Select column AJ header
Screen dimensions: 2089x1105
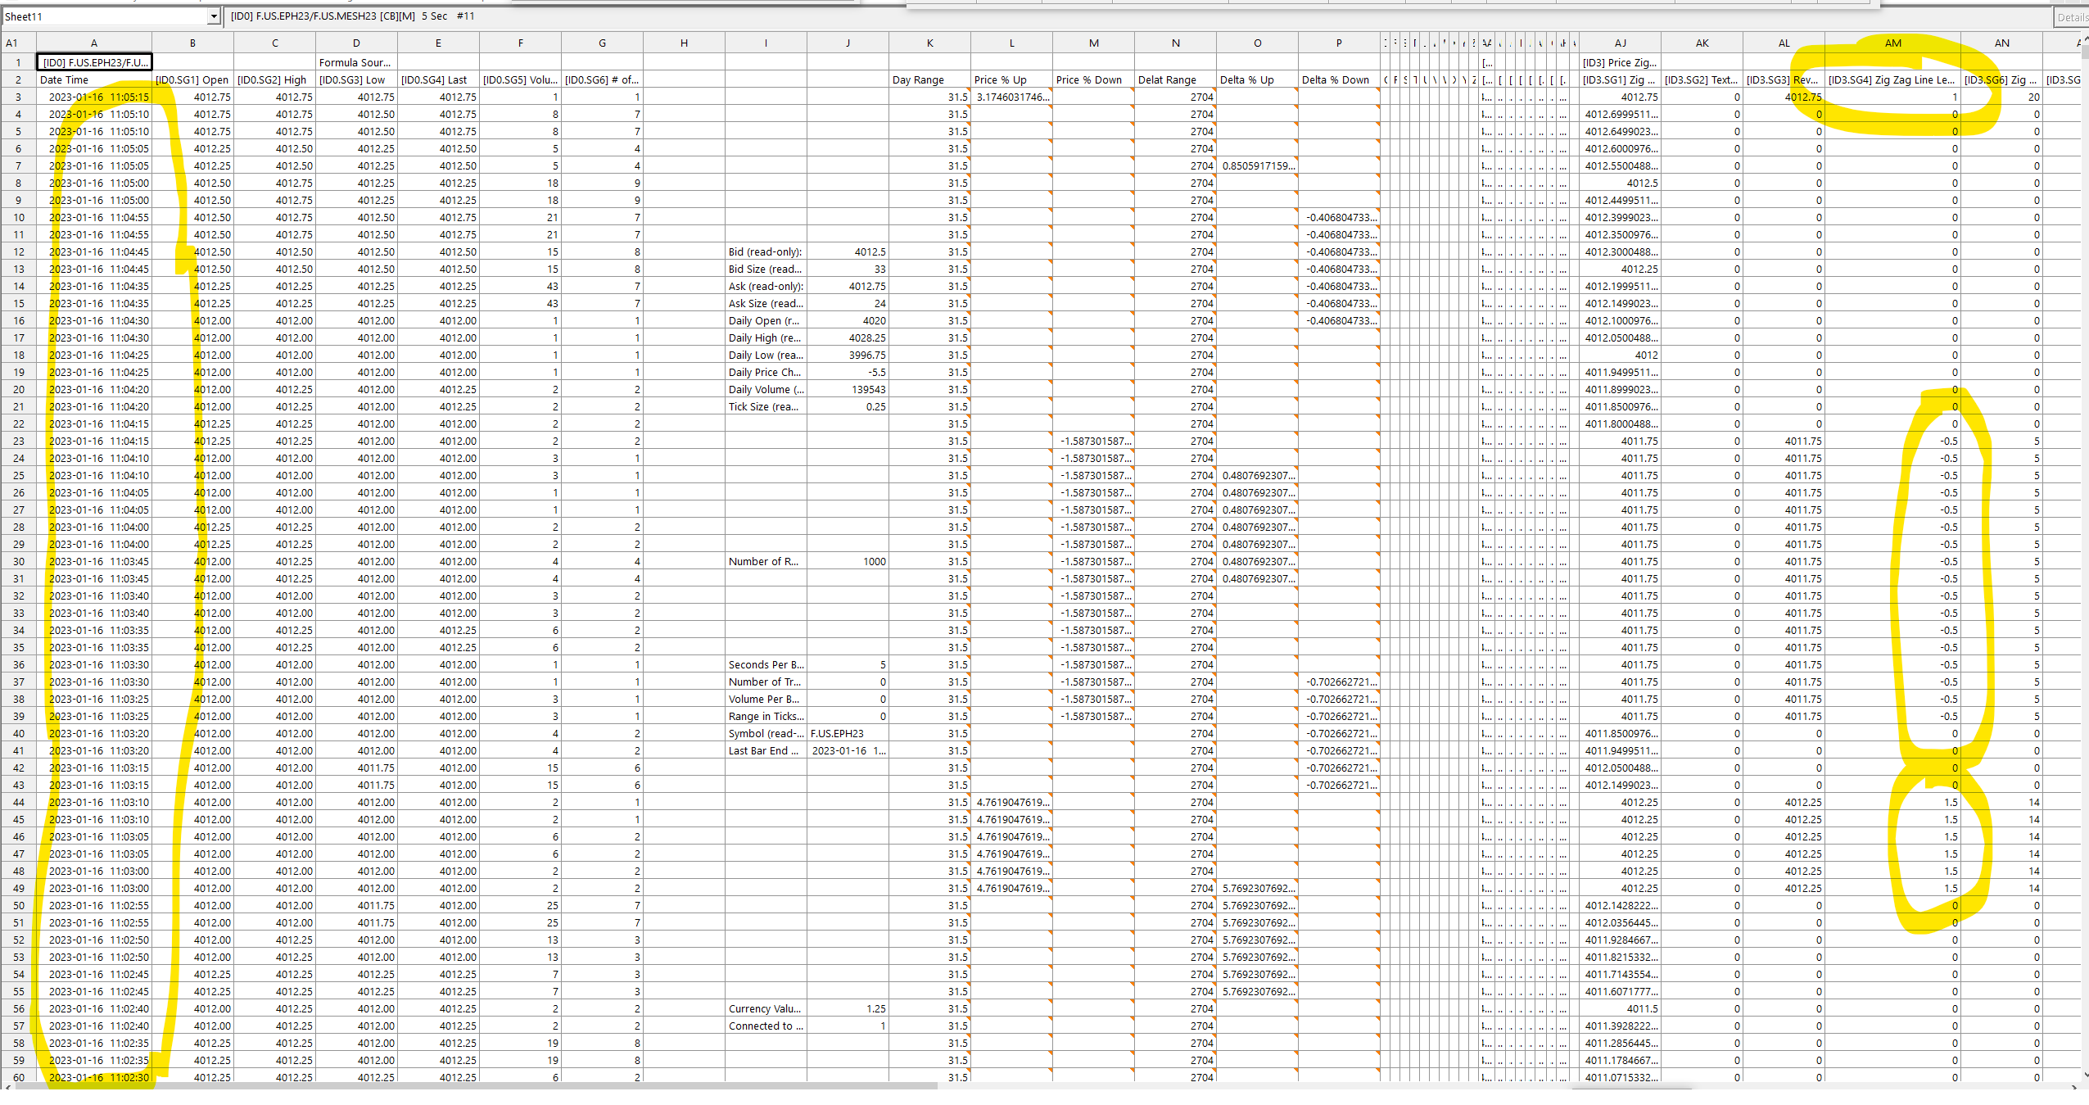(x=1620, y=43)
